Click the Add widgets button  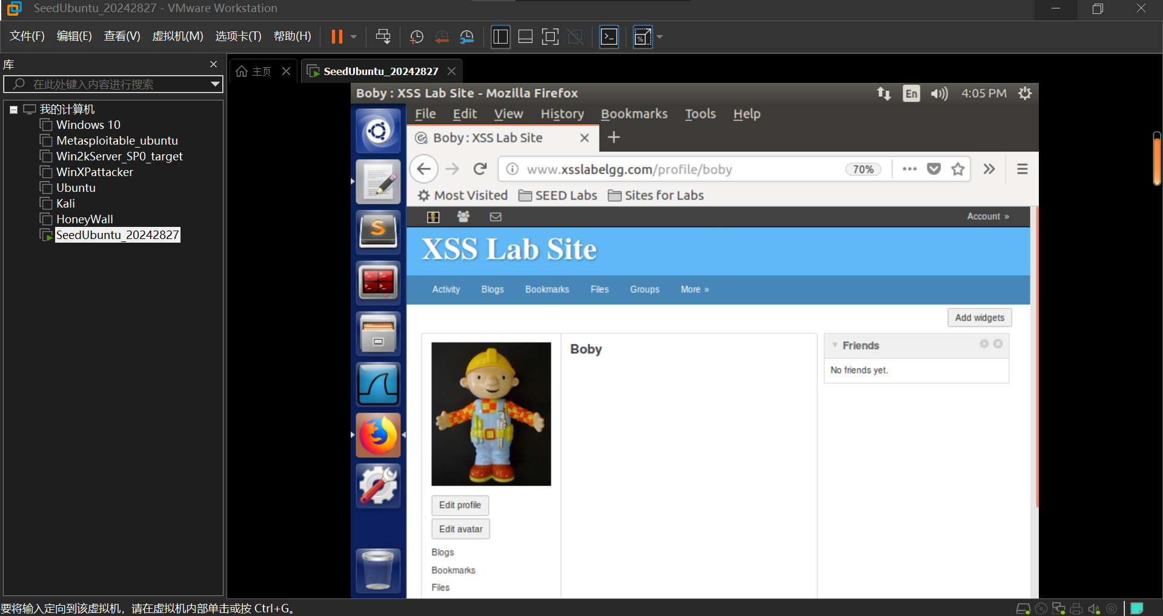tap(979, 318)
